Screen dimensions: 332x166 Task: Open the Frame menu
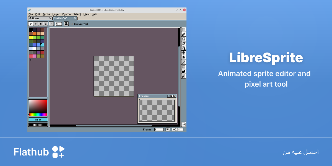66,14
